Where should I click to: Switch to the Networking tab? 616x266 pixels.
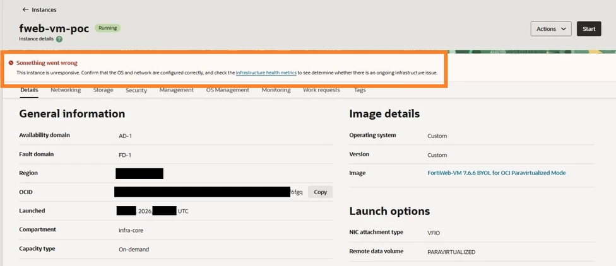tap(66, 90)
